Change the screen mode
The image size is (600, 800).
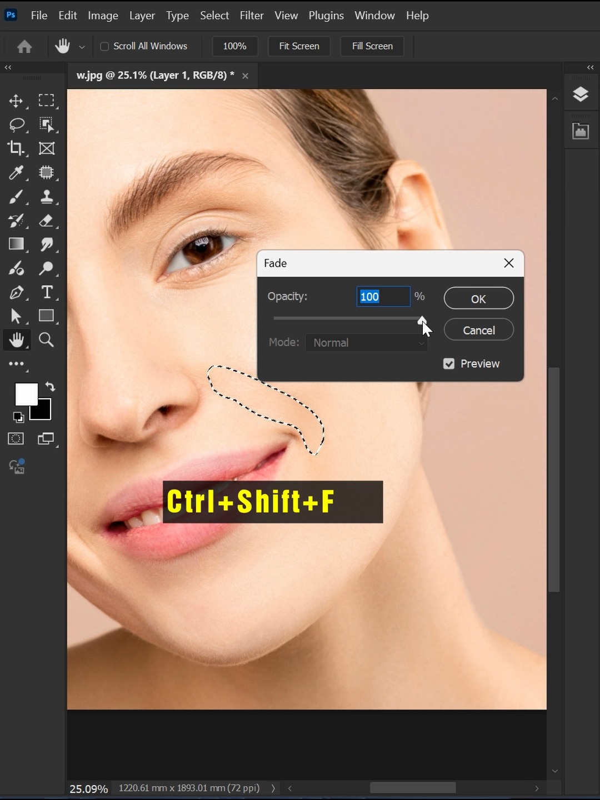[46, 439]
